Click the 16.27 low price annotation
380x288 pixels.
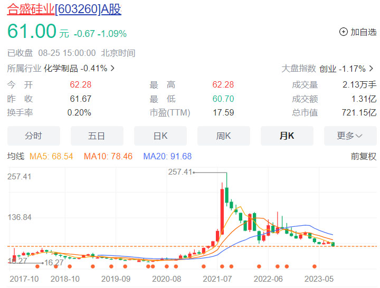click(54, 262)
